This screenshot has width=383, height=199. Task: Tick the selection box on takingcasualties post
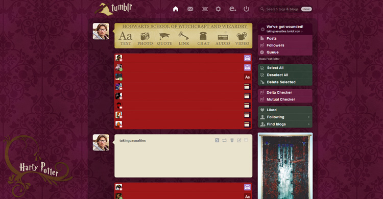coord(246,140)
